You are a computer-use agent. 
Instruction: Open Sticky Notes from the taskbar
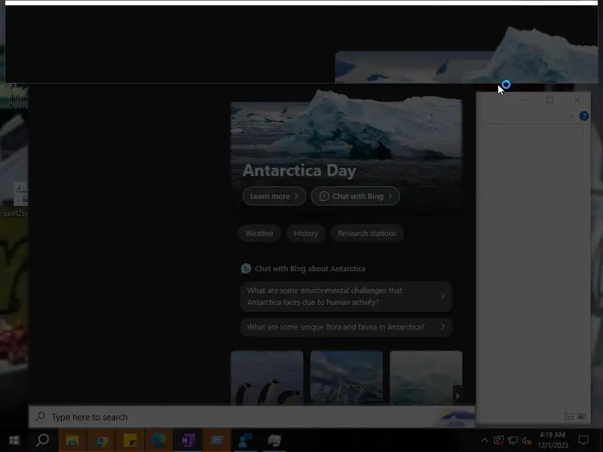pyautogui.click(x=130, y=440)
